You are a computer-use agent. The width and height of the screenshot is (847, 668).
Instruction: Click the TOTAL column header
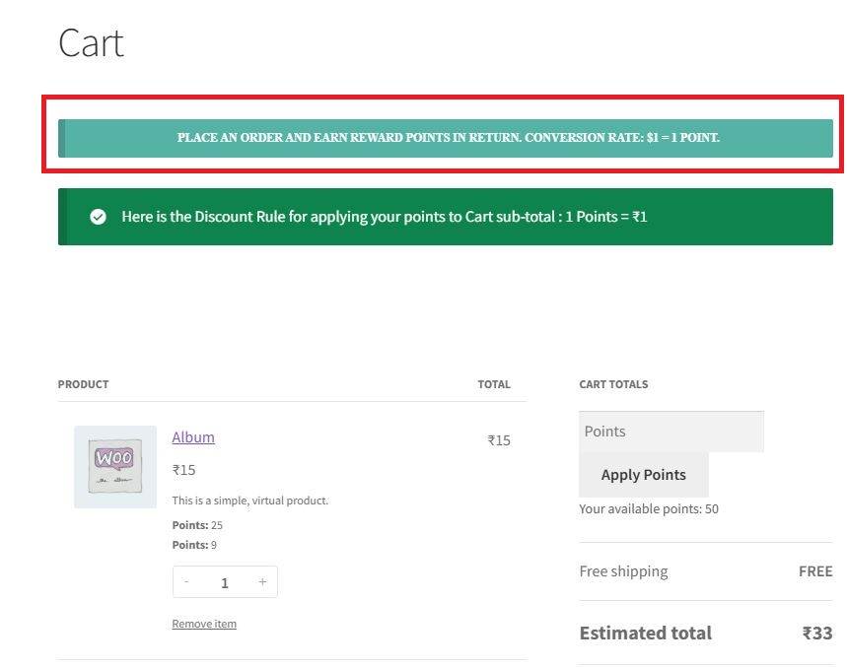pos(494,384)
